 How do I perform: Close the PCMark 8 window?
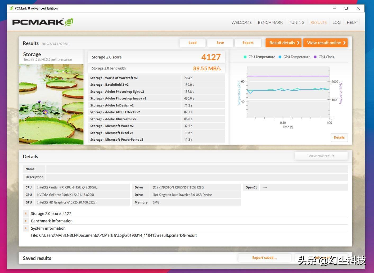click(358, 8)
